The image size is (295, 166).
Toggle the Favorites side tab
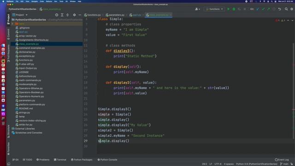click(x=8, y=148)
